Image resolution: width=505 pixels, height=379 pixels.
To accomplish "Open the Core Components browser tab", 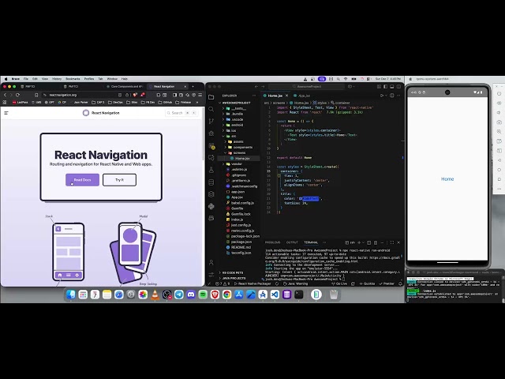I will (125, 86).
